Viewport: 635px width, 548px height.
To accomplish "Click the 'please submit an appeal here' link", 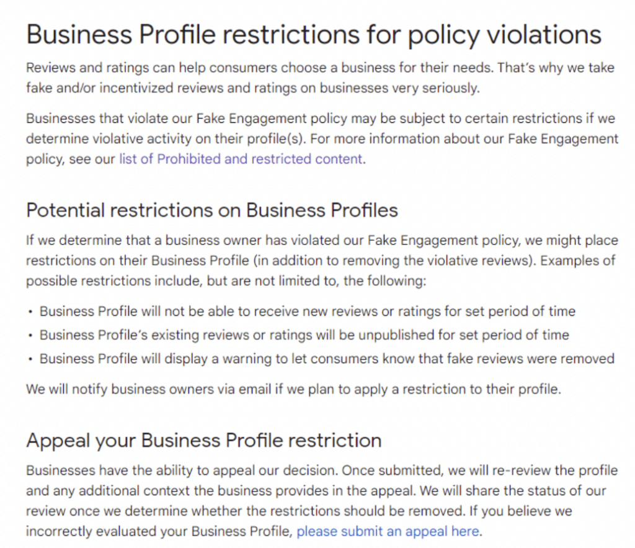I will 388,531.
